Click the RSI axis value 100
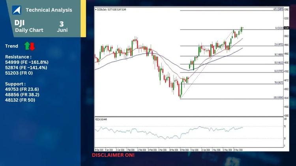The image size is (296, 166). tap(285, 119)
